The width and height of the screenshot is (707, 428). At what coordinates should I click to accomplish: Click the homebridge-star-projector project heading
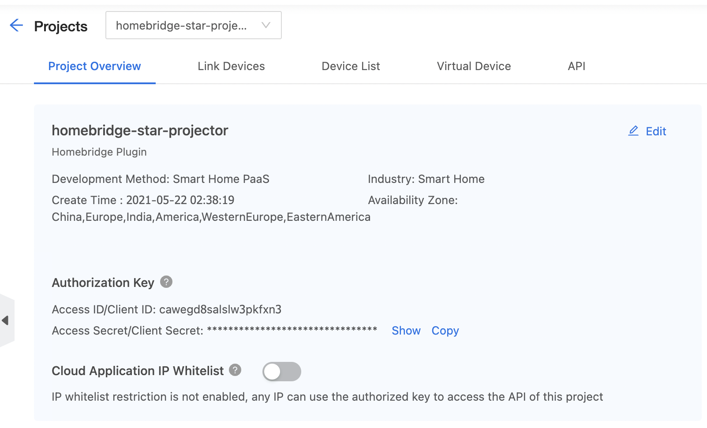point(140,130)
